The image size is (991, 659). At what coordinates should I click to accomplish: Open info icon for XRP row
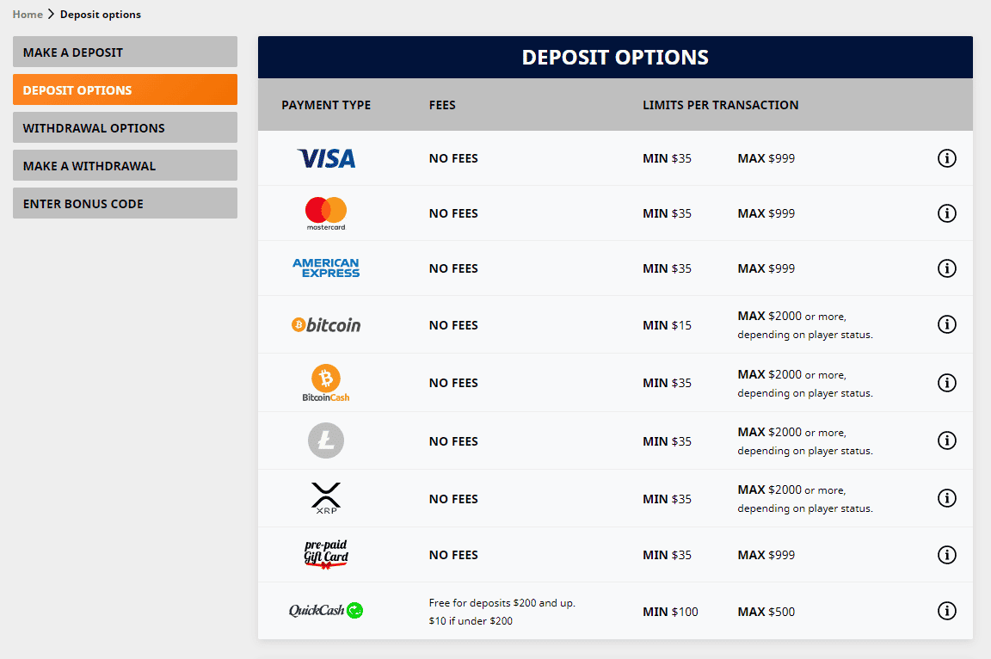(x=946, y=498)
